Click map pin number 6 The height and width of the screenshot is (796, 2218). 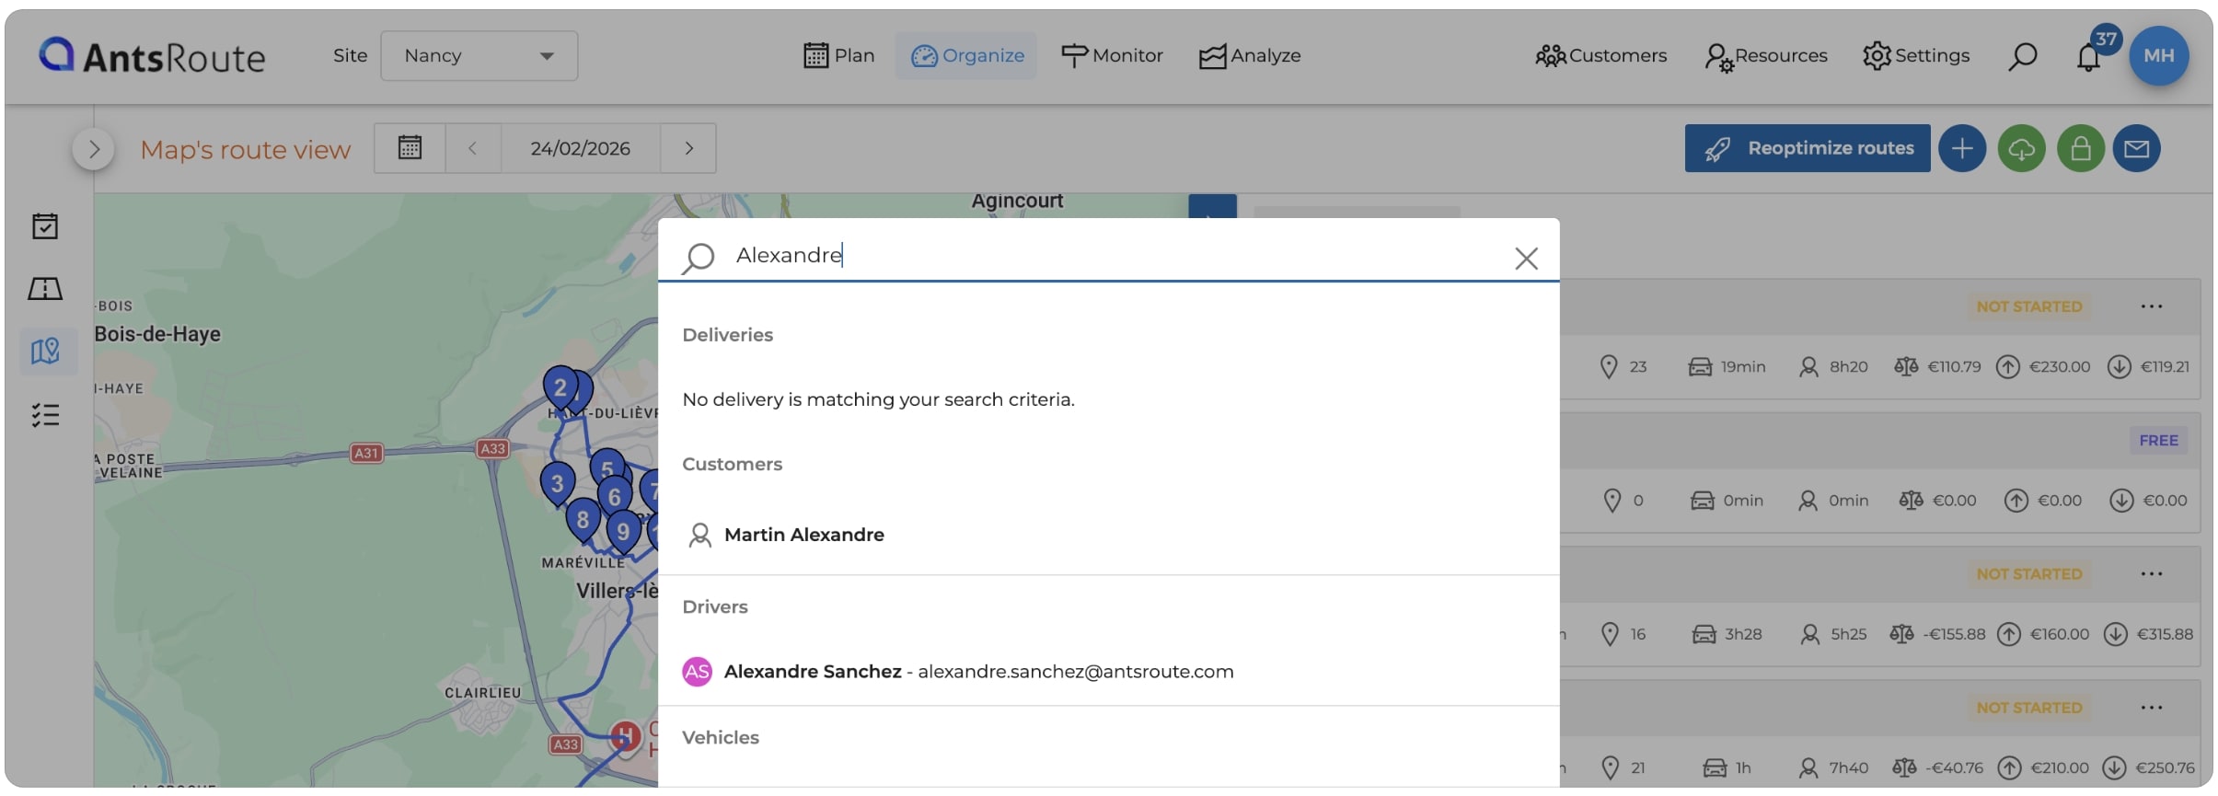pos(615,497)
